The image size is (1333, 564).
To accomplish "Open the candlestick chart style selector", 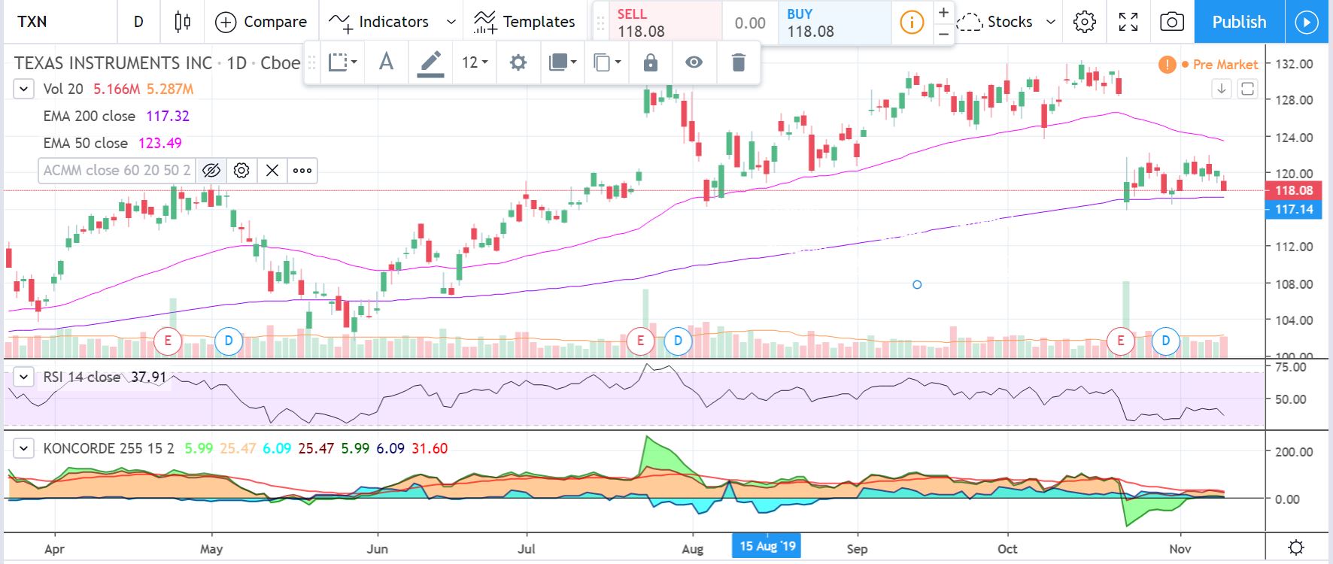I will 182,22.
